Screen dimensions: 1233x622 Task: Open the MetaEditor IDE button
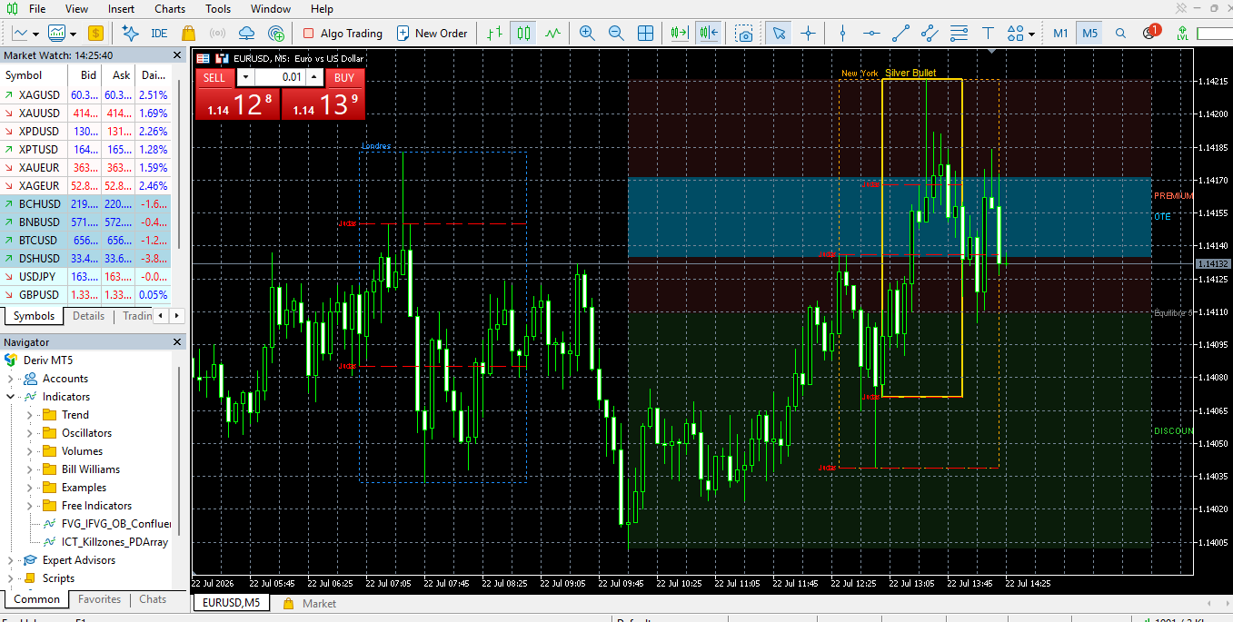pyautogui.click(x=159, y=34)
